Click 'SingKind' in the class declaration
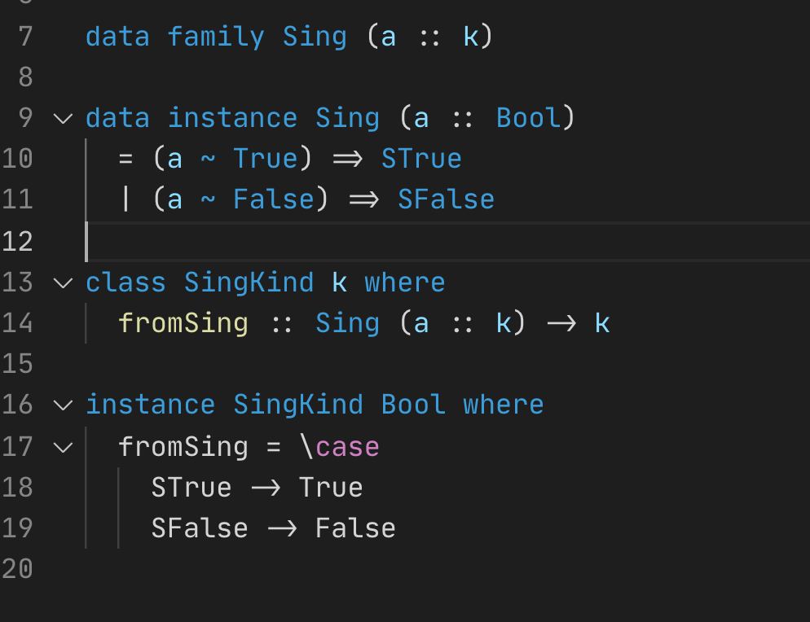Screen dimensions: 810x622 pos(249,283)
